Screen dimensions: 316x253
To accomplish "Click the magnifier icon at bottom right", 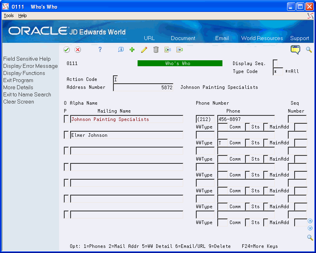I will pyautogui.click(x=310, y=238).
